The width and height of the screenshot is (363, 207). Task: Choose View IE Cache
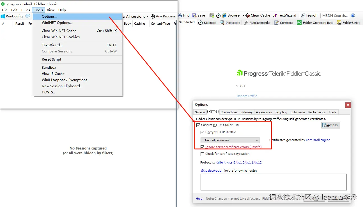[x=77, y=74]
